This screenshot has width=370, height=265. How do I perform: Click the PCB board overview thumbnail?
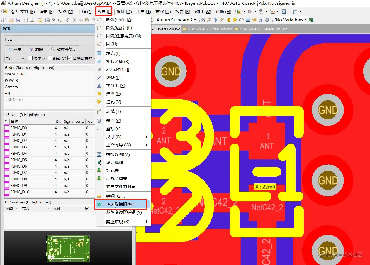click(x=68, y=248)
